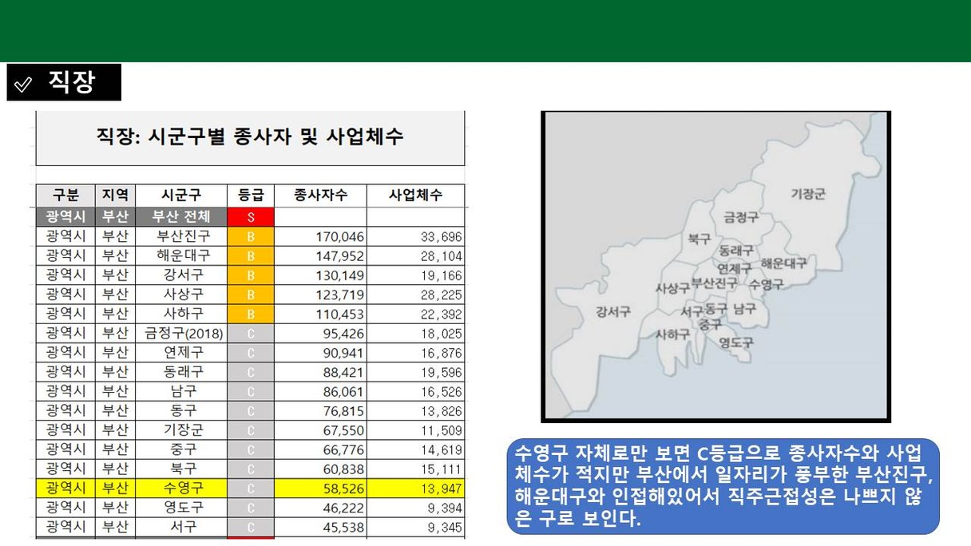Select the 사업체수 column header

tap(415, 196)
